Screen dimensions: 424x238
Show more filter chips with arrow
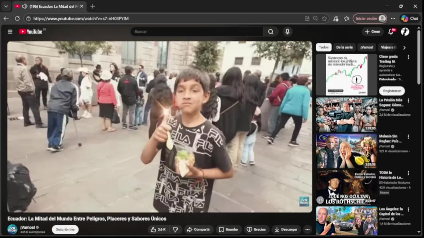point(404,47)
